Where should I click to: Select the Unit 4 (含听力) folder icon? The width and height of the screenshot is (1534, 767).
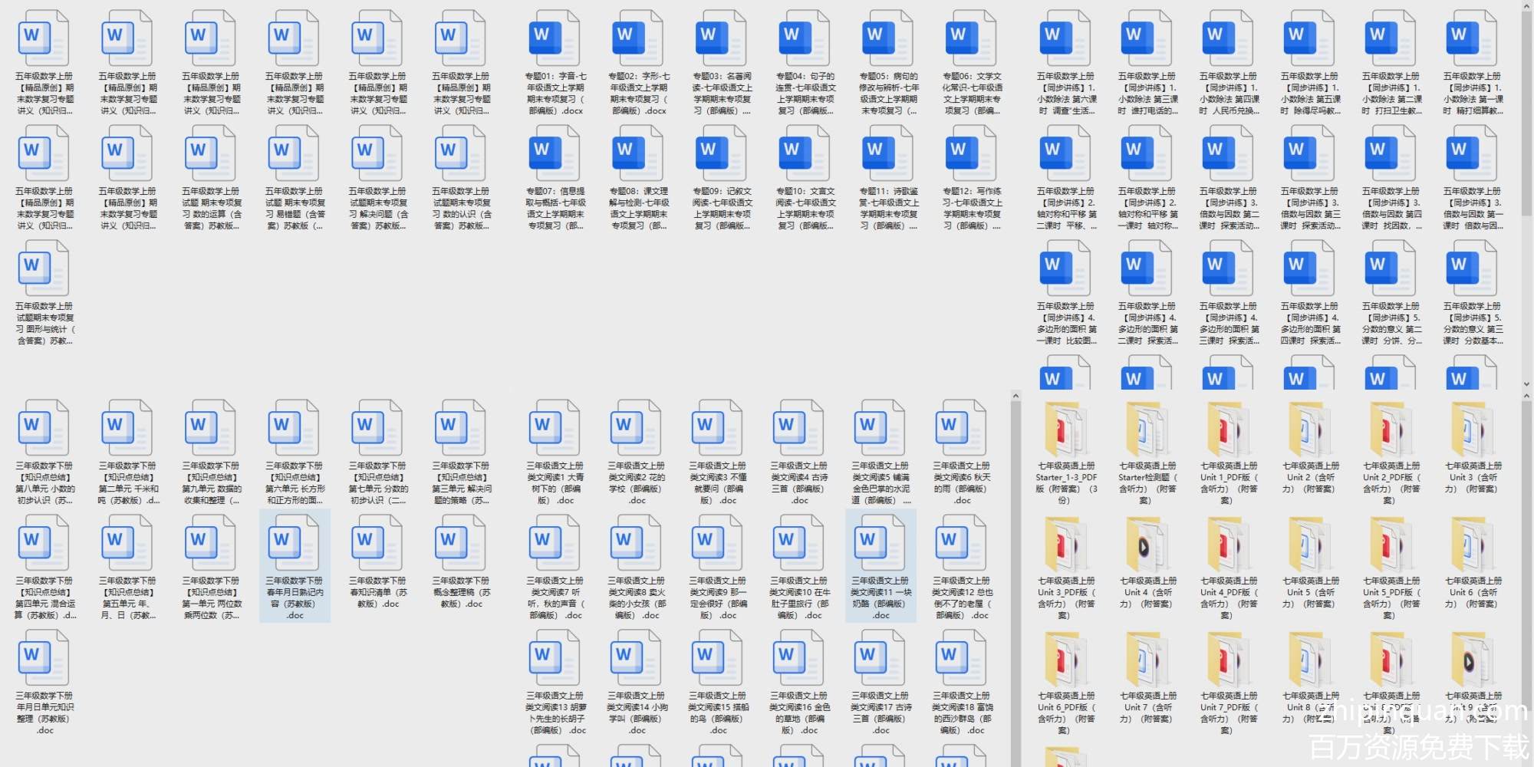point(1147,545)
